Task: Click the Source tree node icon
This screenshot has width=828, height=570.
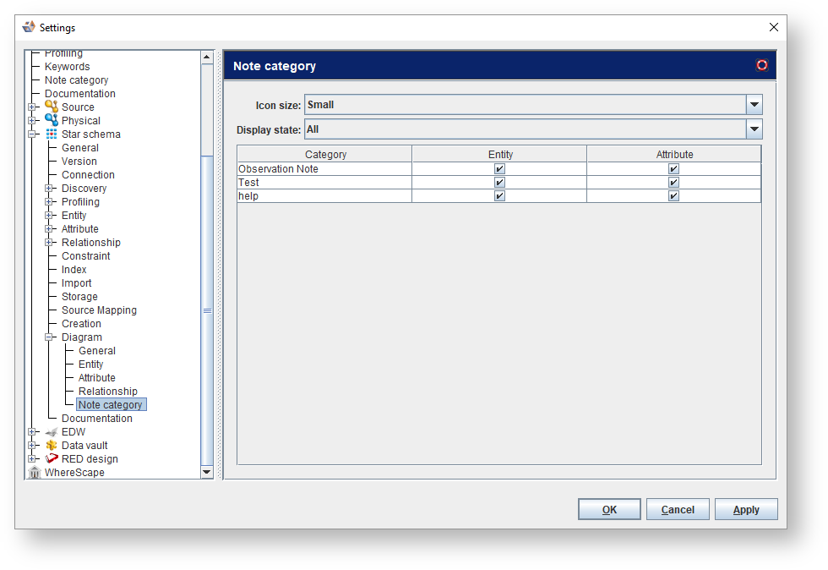Action: pos(52,107)
